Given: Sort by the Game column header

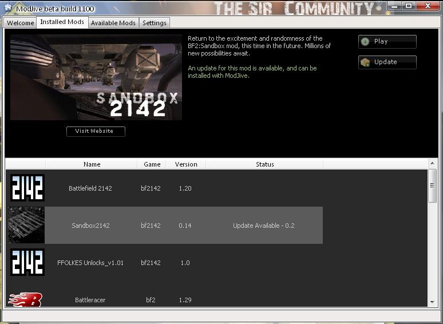Looking at the screenshot, I should (x=152, y=164).
